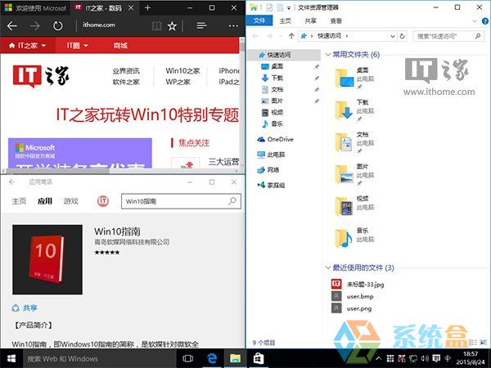Click breadcrumb arrow after 快速访问

pyautogui.click(x=347, y=36)
